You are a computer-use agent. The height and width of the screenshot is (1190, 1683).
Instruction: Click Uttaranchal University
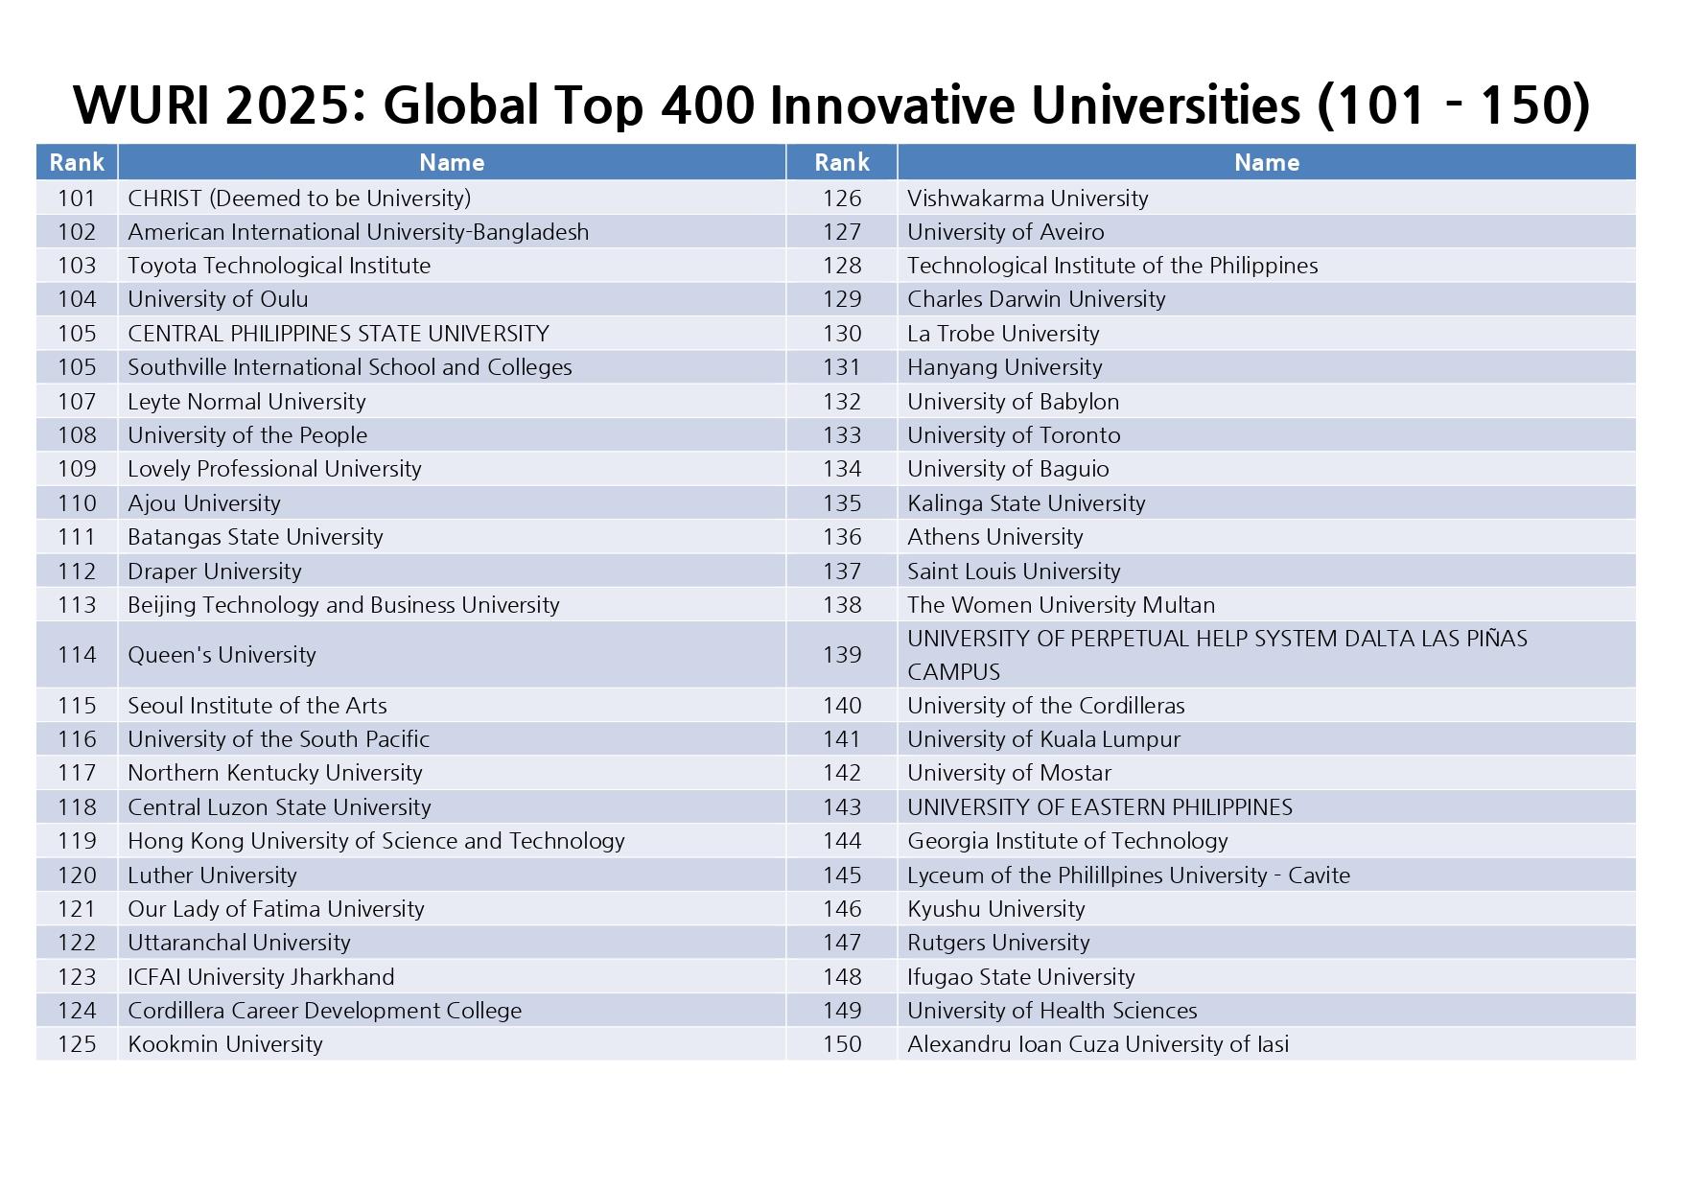point(239,943)
